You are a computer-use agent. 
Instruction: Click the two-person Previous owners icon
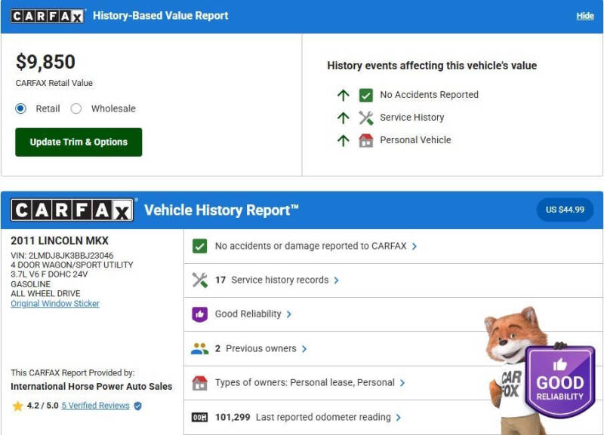[x=199, y=348]
